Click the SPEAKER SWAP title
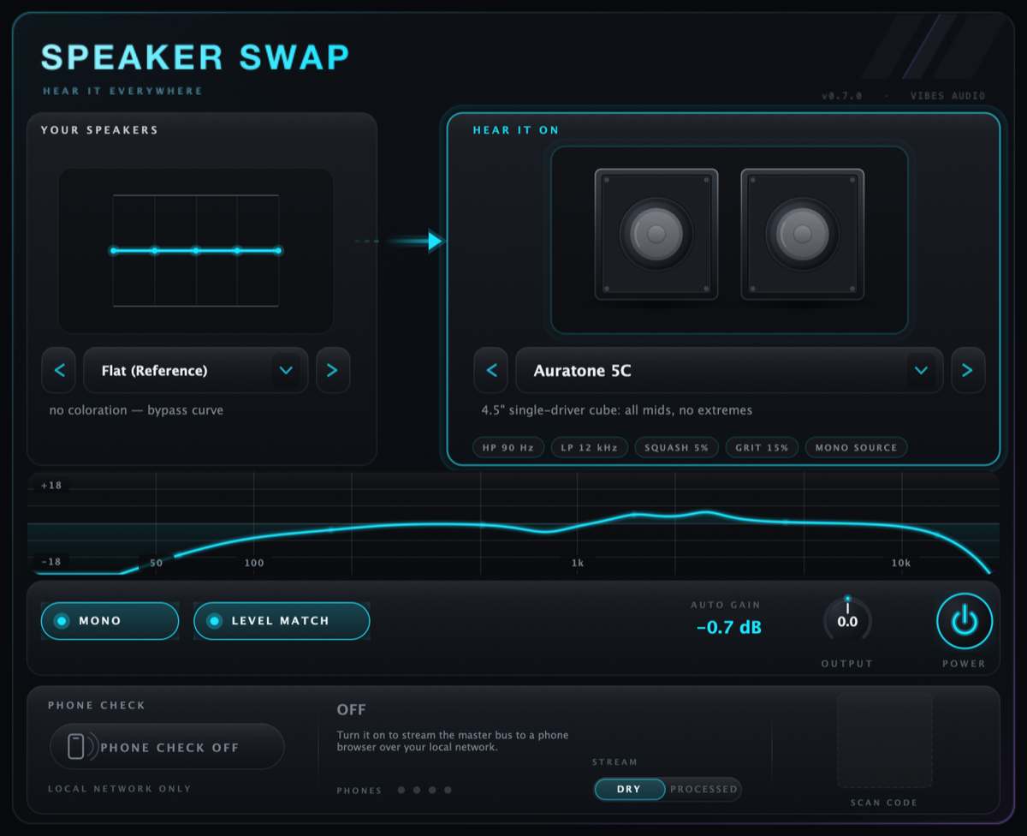Screen dimensions: 1027x836 click(x=196, y=57)
